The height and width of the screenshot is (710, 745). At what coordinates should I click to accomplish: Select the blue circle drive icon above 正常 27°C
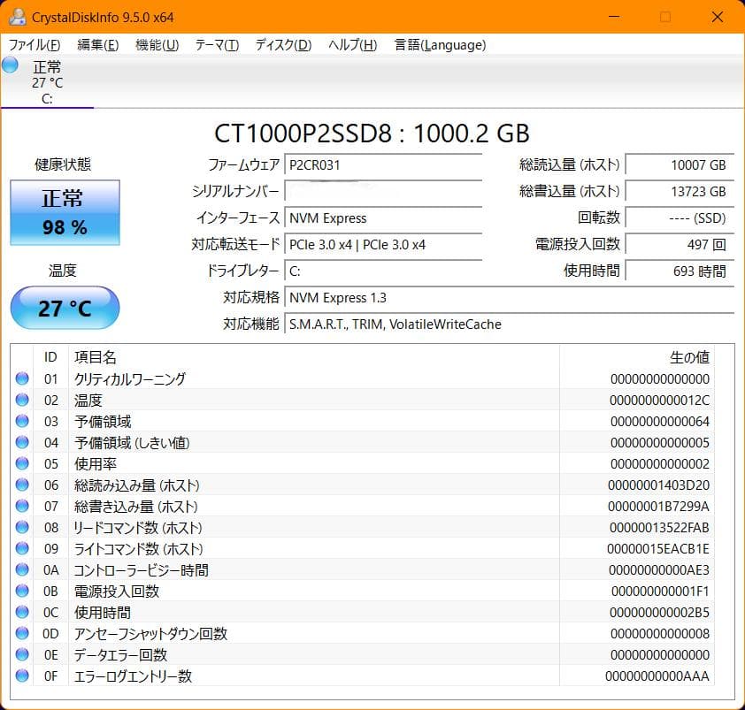click(x=10, y=64)
